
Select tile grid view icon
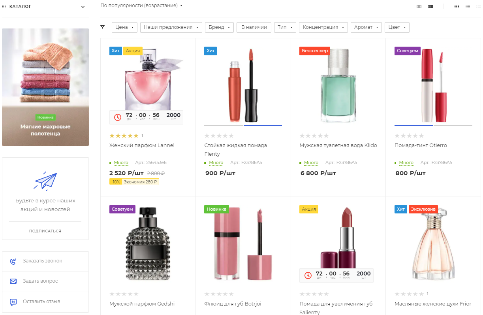tap(457, 7)
